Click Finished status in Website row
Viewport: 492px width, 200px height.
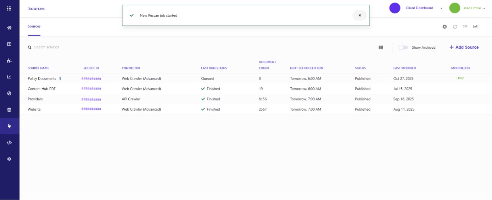[211, 109]
